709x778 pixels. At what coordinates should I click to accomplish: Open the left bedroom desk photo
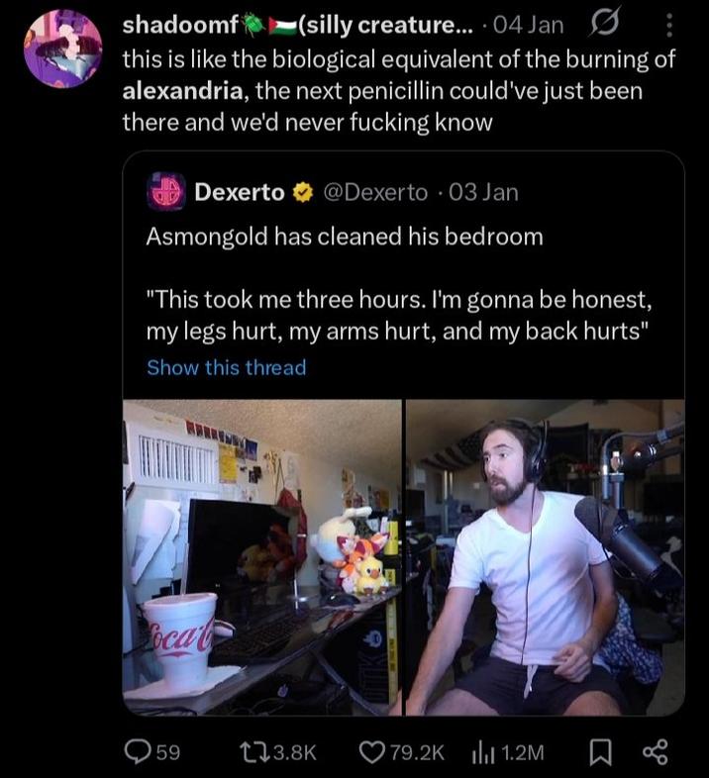(261, 557)
